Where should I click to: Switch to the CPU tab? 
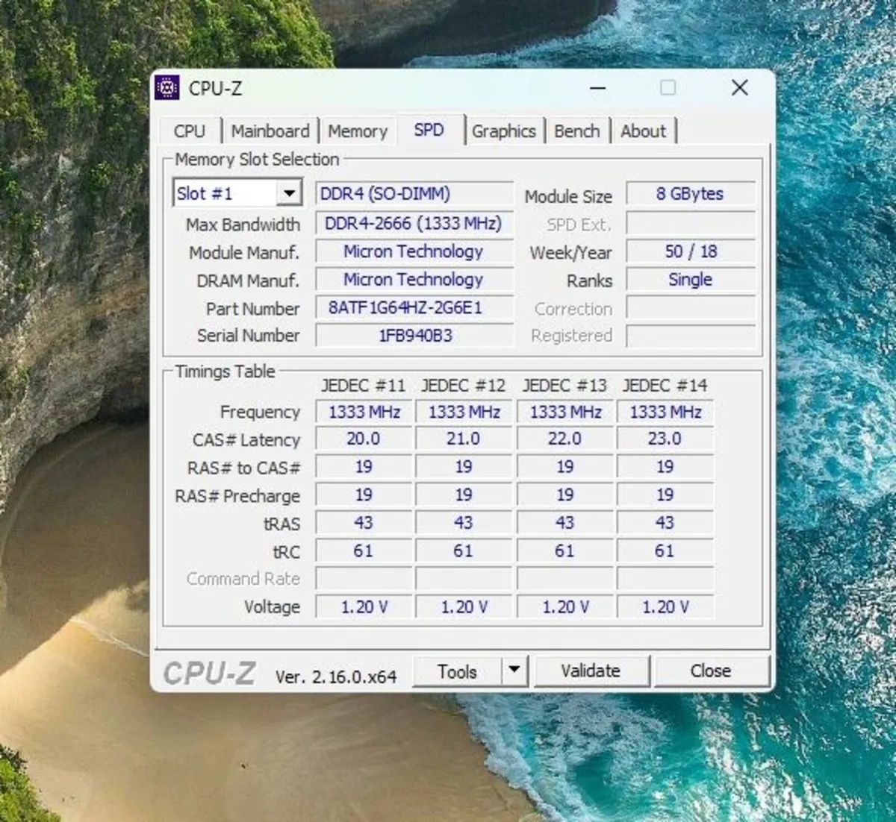(x=190, y=131)
